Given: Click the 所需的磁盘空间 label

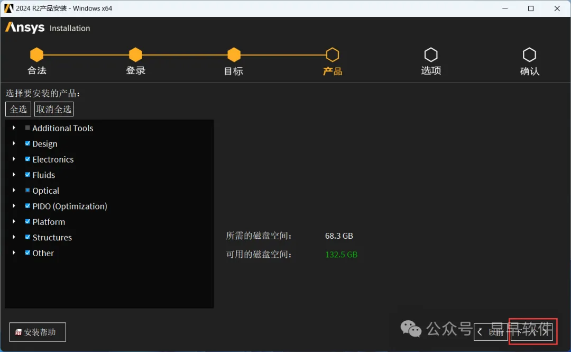Looking at the screenshot, I should (x=259, y=236).
